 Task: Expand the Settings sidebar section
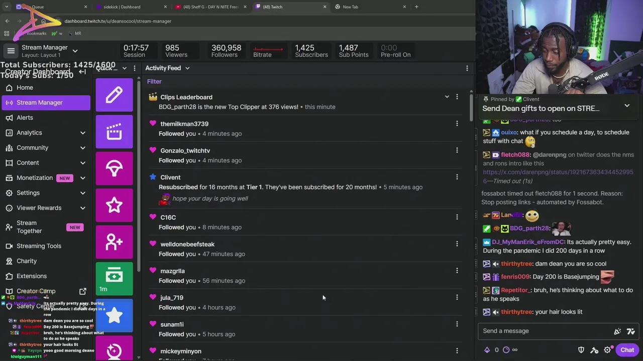point(83,193)
